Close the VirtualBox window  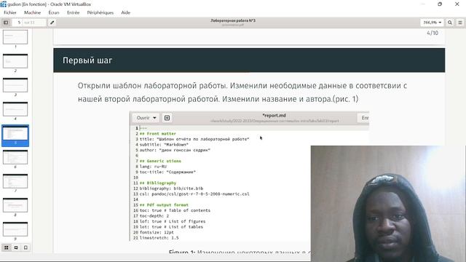457,4
